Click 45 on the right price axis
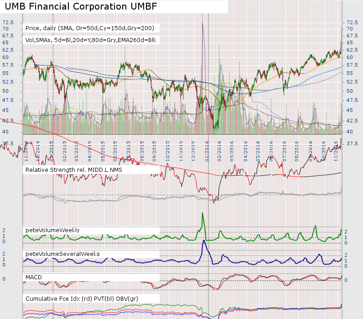 click(350, 110)
